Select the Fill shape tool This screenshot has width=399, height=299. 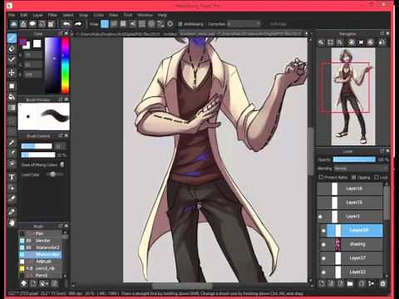(12, 86)
